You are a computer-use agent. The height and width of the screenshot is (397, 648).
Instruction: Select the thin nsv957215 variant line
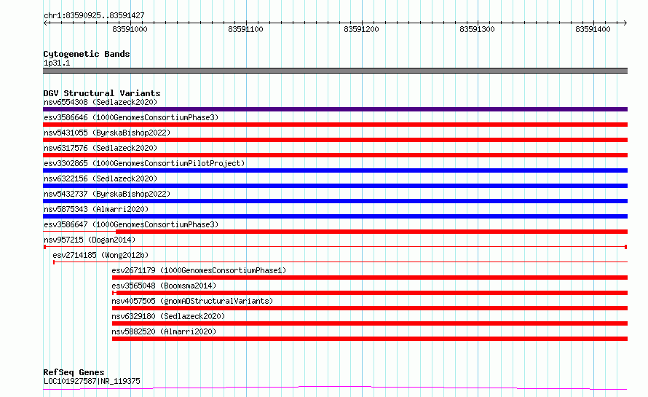pyautogui.click(x=335, y=247)
